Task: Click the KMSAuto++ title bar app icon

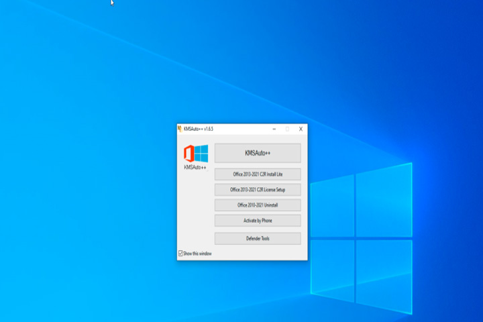Action: [180, 129]
